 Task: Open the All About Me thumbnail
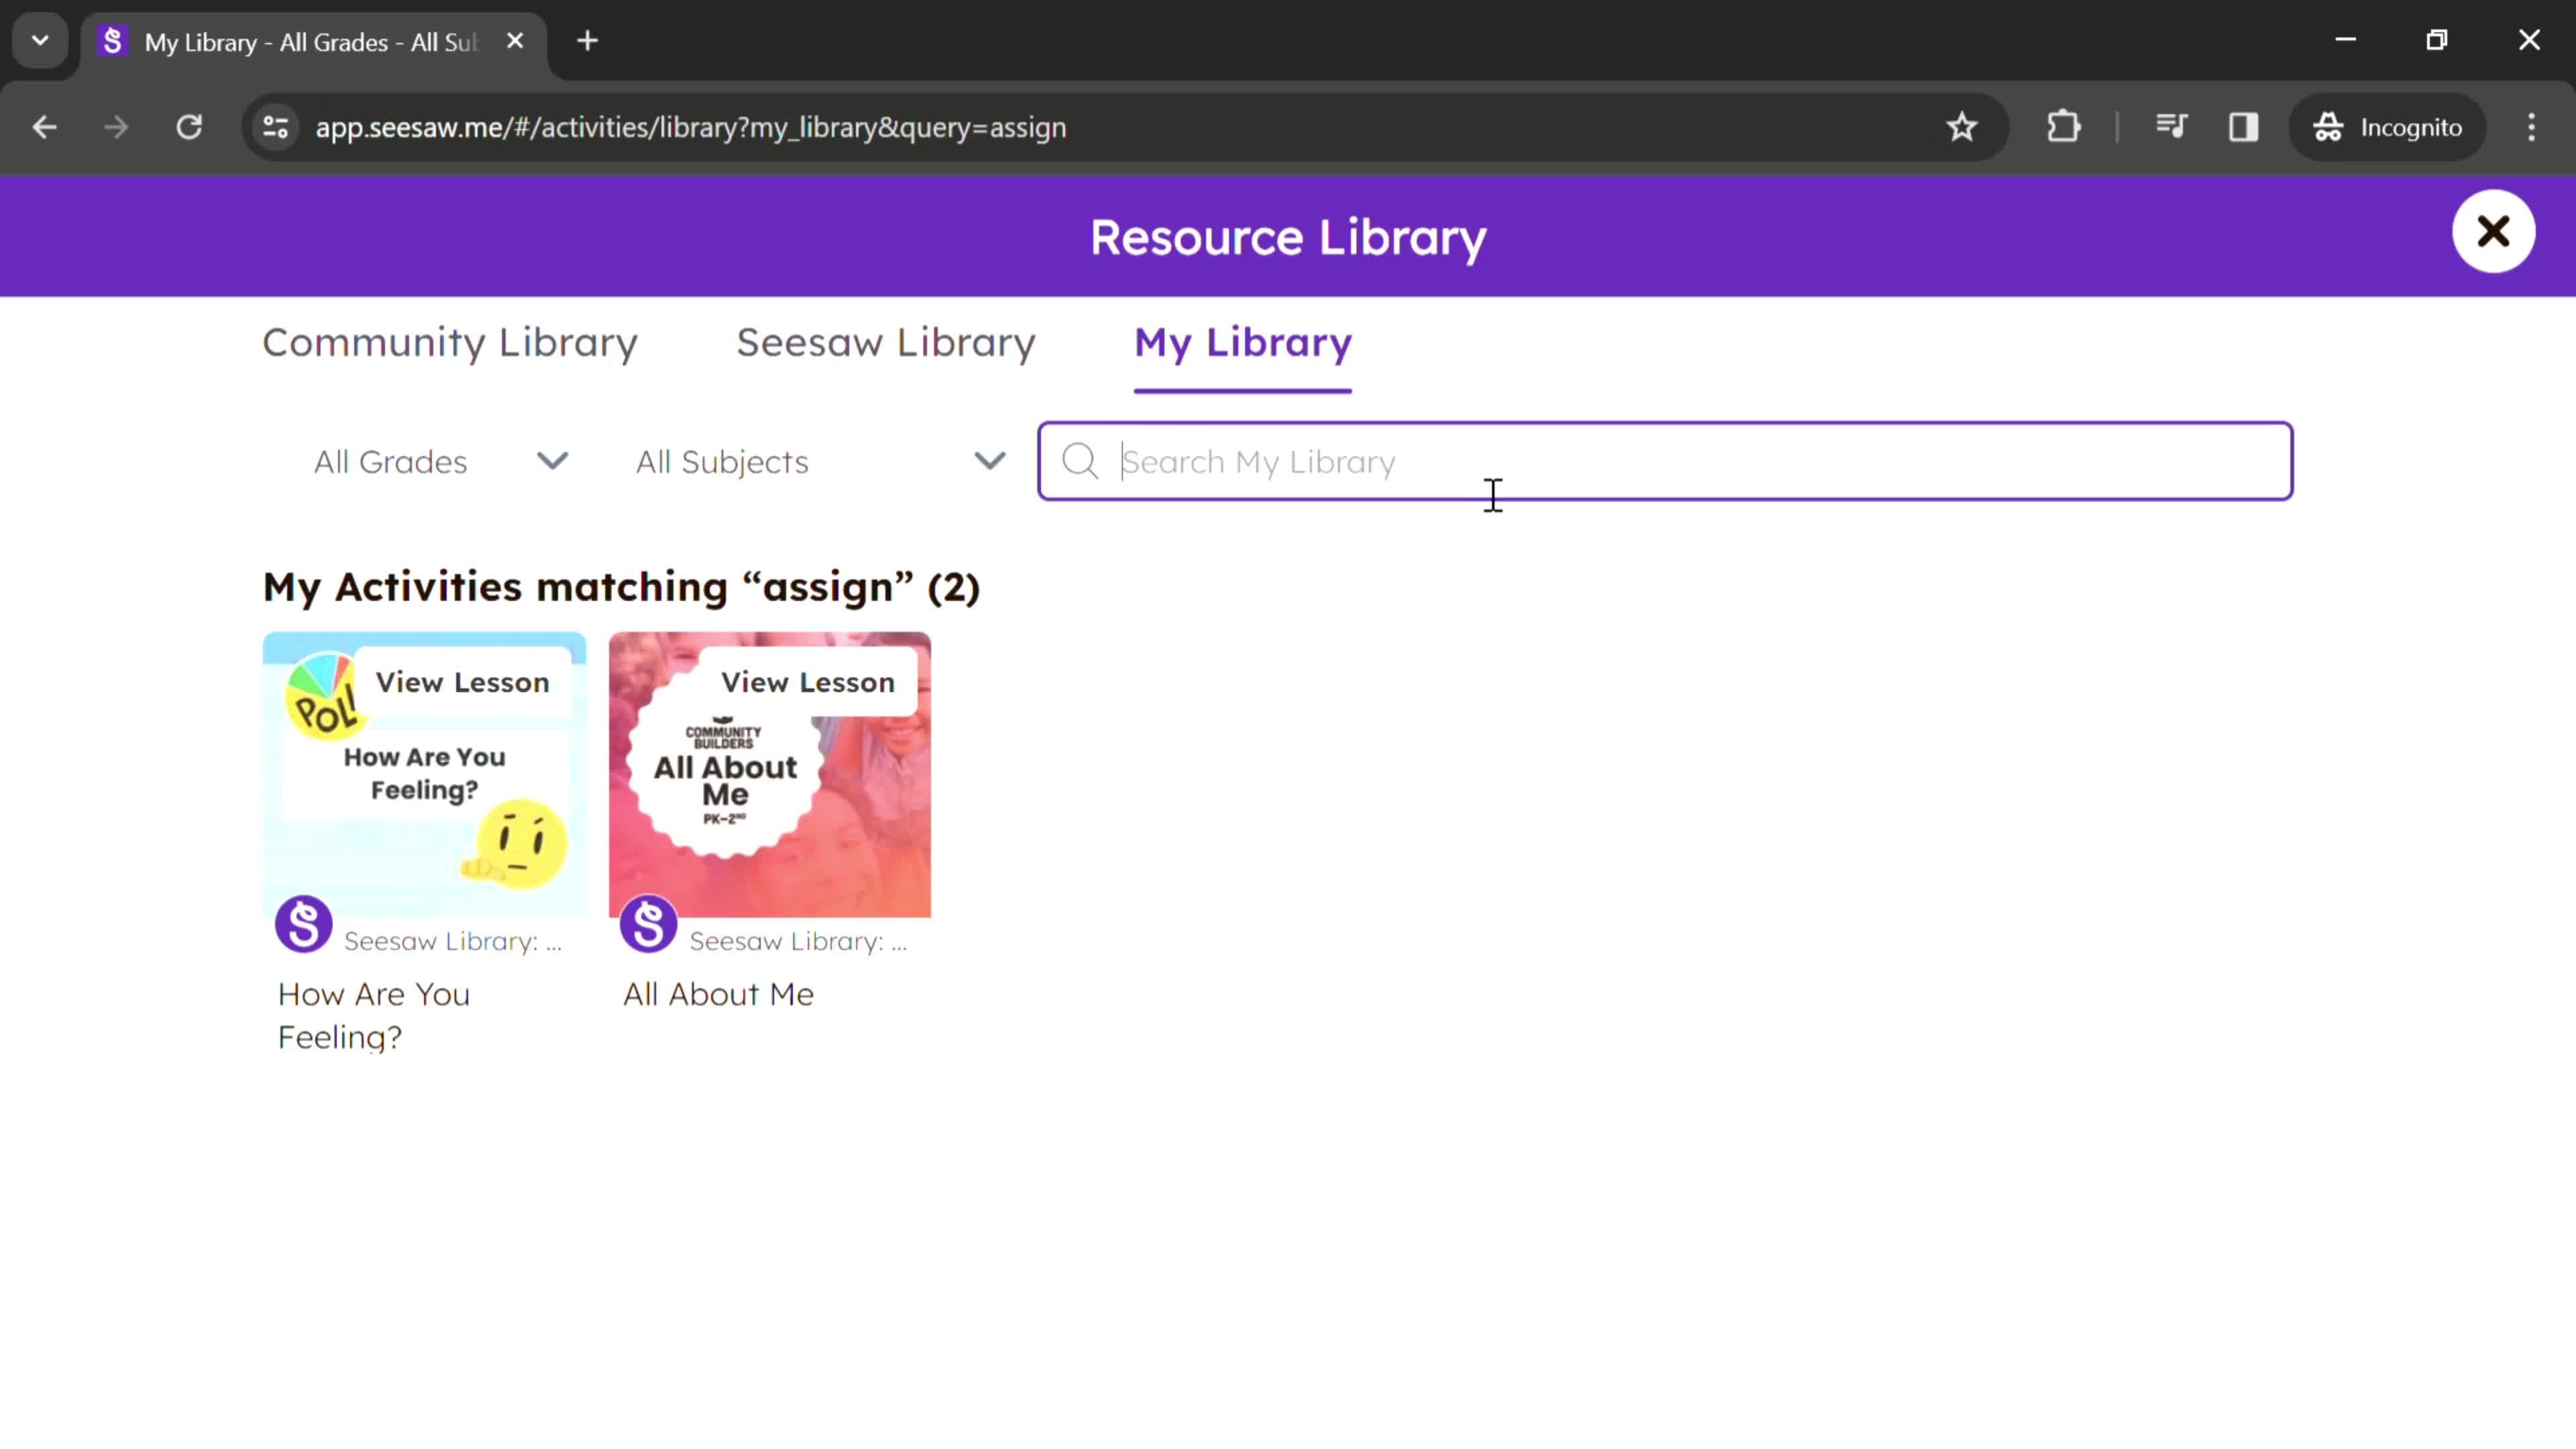pos(770,774)
